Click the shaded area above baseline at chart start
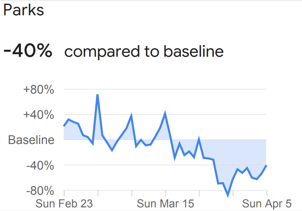Screen dimensions: 302x211 pyautogui.click(x=72, y=133)
